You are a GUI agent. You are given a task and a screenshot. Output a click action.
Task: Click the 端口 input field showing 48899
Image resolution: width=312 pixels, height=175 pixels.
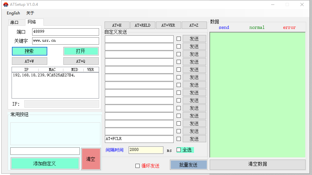(x=65, y=32)
